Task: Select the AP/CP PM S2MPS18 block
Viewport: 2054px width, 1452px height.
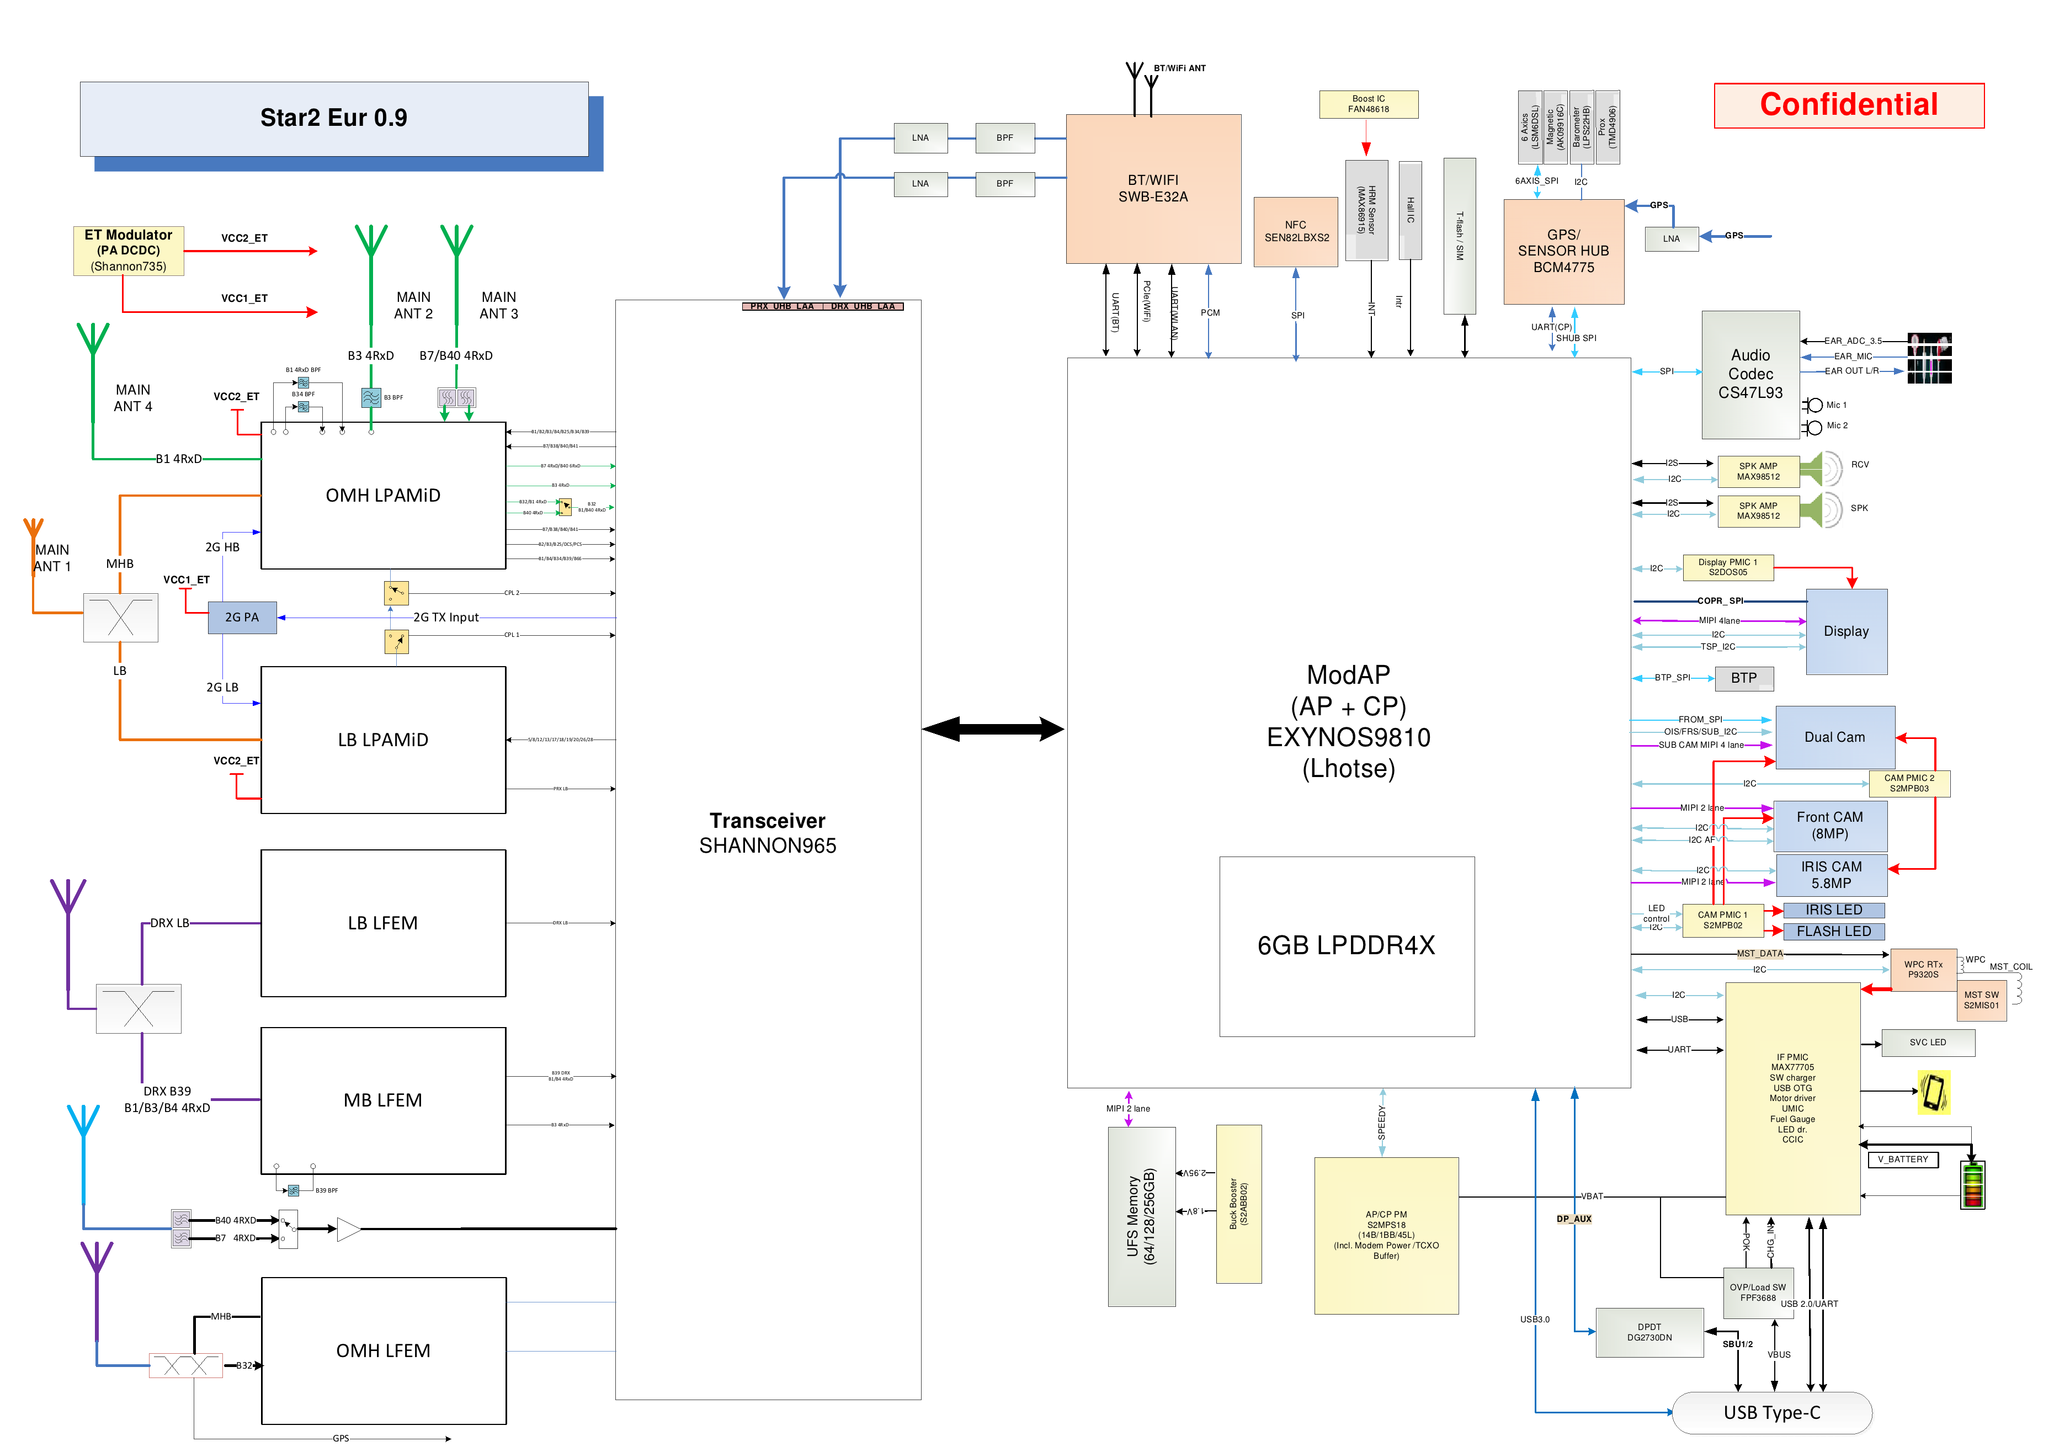Action: click(x=1387, y=1236)
